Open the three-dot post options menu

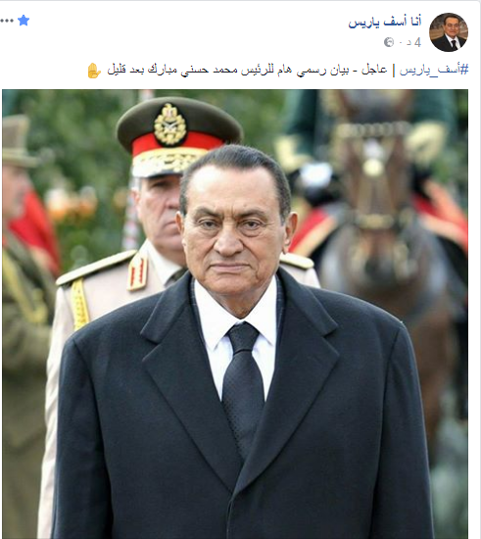(7, 21)
